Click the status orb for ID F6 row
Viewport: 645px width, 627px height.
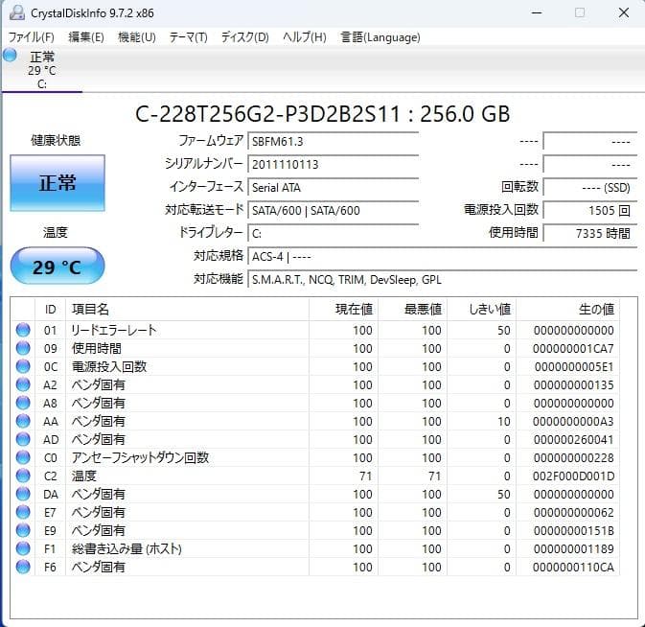click(23, 567)
